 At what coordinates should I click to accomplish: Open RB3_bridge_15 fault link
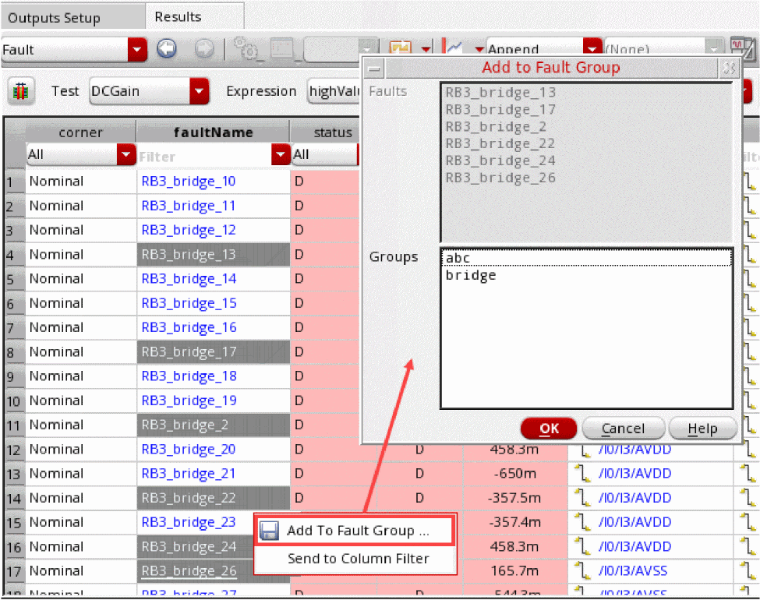[189, 303]
